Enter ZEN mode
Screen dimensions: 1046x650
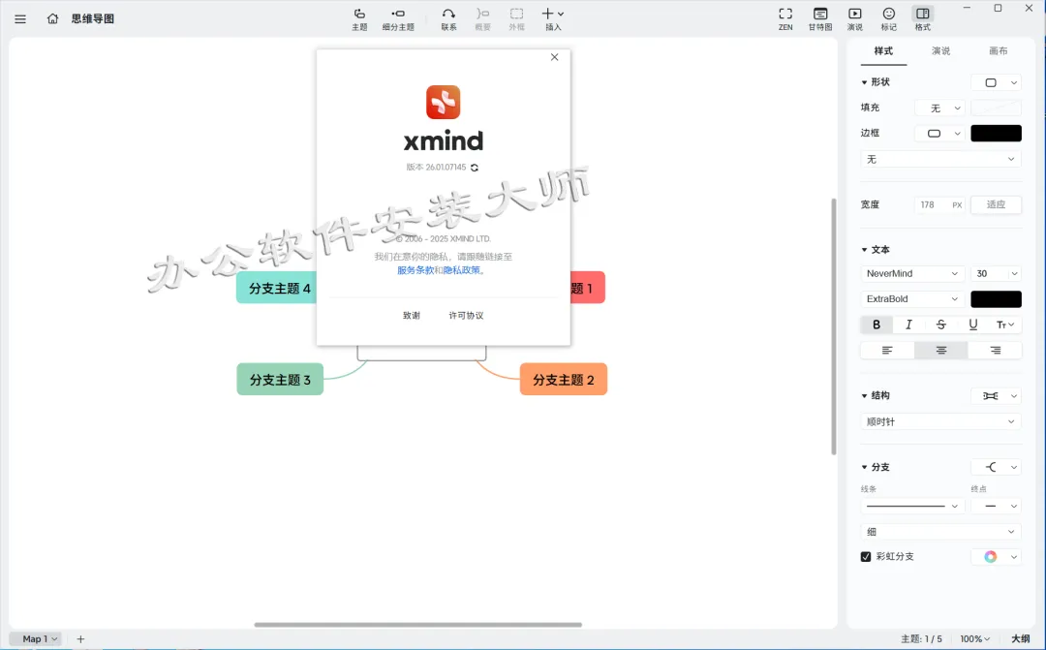pyautogui.click(x=785, y=19)
